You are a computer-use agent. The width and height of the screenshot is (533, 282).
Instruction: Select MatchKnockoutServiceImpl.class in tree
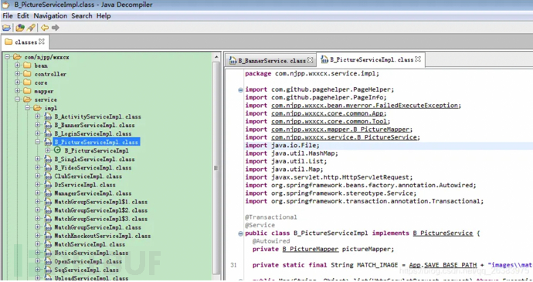point(102,236)
